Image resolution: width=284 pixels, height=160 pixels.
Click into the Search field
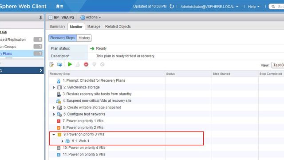pos(277,7)
